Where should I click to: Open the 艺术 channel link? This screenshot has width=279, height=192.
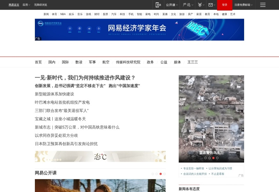pyautogui.click(x=233, y=14)
